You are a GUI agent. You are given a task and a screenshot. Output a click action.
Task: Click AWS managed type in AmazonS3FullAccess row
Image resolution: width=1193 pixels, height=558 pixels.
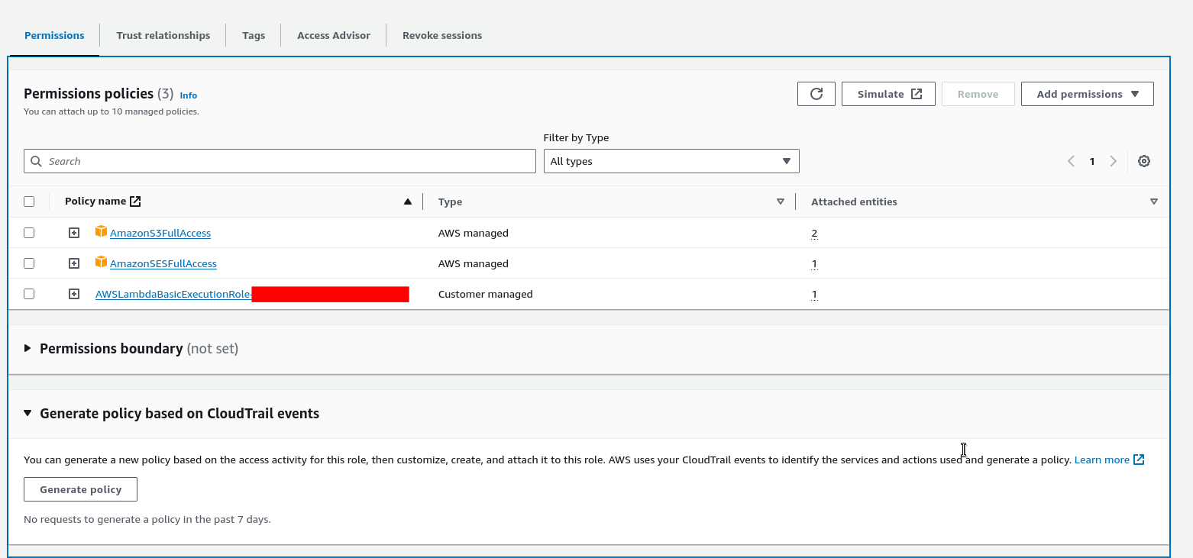(474, 233)
